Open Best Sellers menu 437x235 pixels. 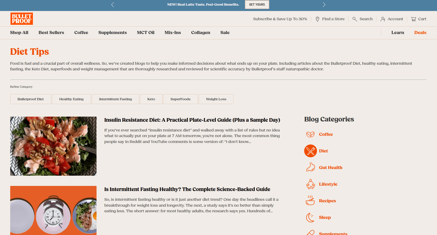[x=51, y=32]
